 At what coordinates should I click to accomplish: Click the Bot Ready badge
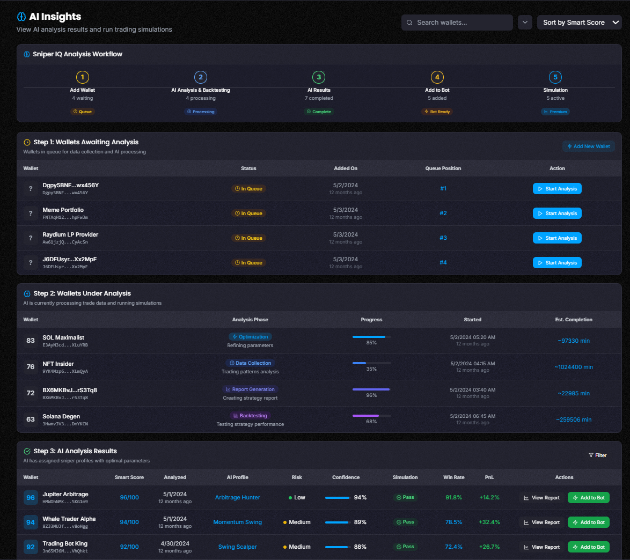(x=437, y=112)
